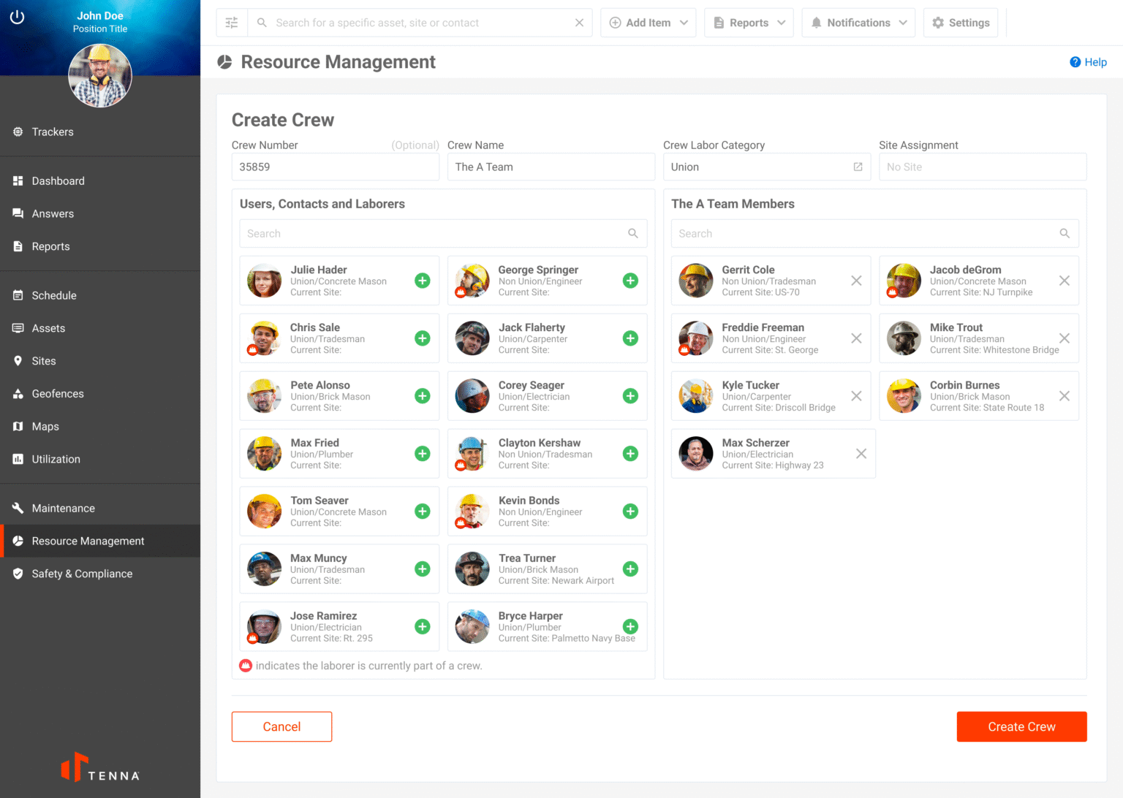This screenshot has height=798, width=1123.
Task: Click the Utilization sidebar icon
Action: [18, 459]
